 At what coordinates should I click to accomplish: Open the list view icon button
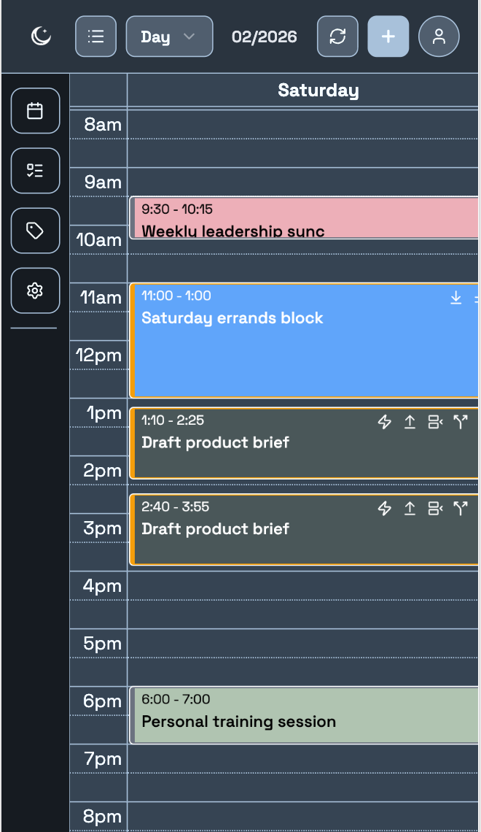tap(95, 36)
